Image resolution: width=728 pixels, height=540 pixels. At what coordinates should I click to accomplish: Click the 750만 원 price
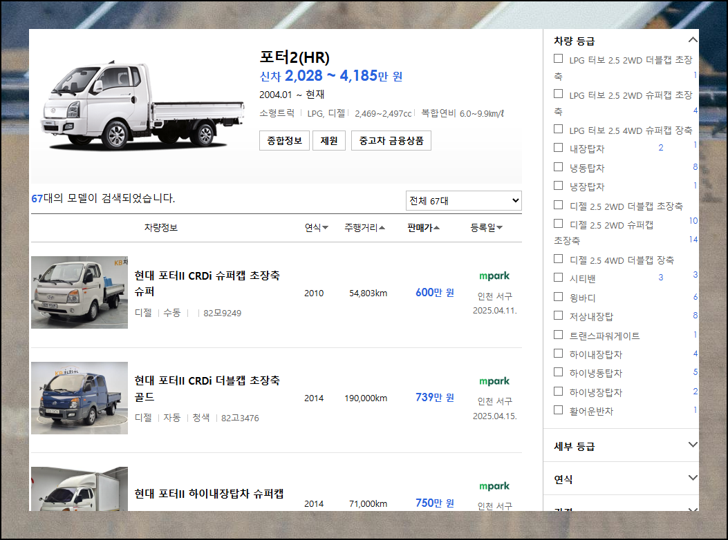(x=435, y=503)
